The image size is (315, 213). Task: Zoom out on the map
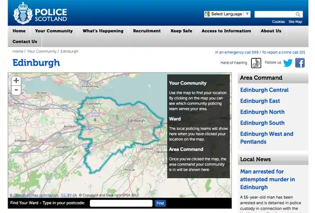16,90
